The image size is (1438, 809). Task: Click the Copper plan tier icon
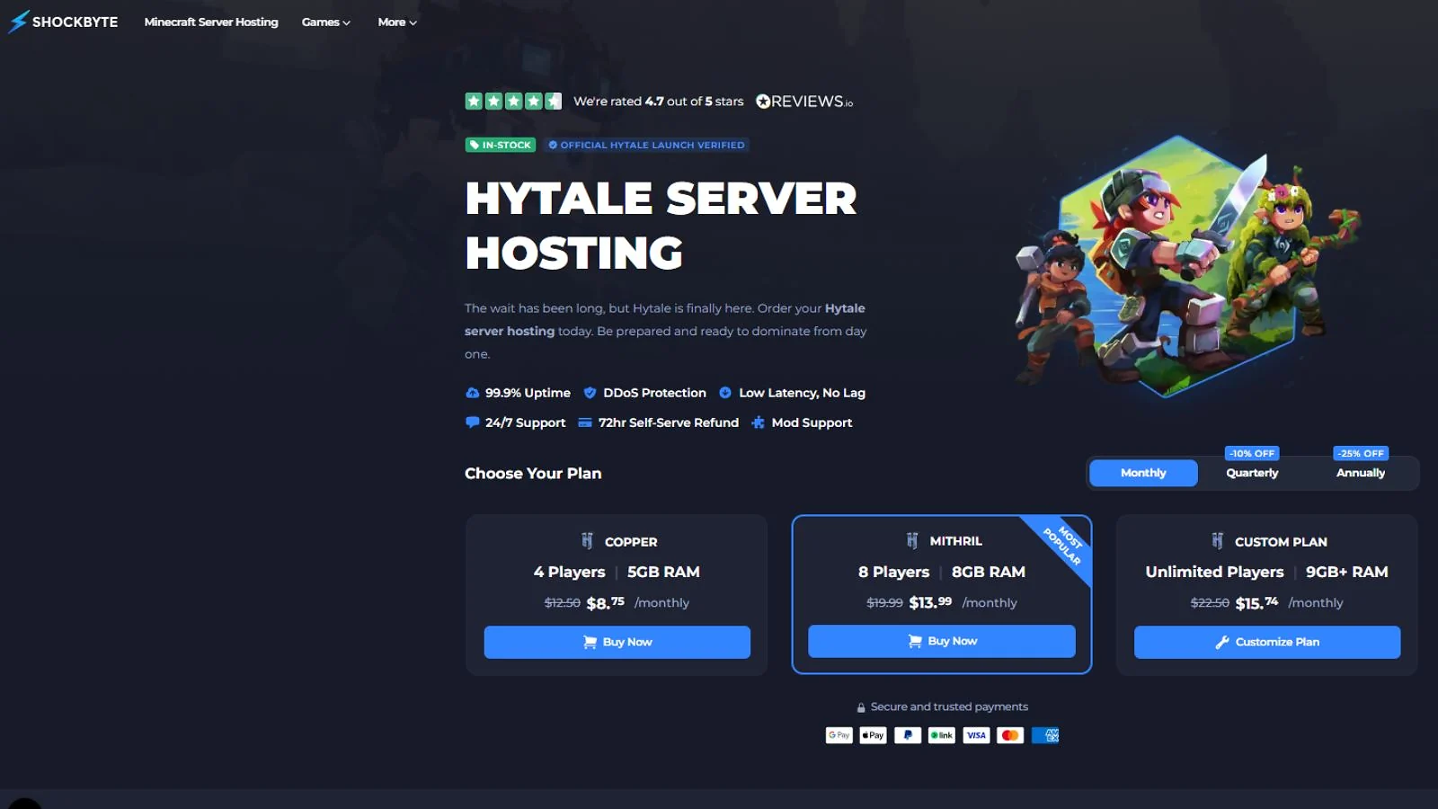[587, 541]
